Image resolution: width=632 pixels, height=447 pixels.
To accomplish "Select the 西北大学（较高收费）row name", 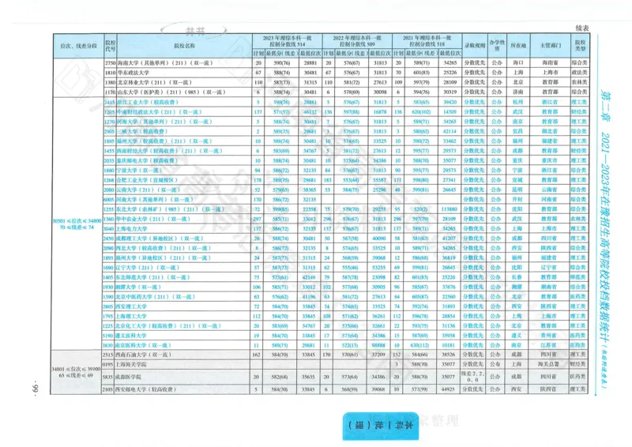I will click(164, 248).
